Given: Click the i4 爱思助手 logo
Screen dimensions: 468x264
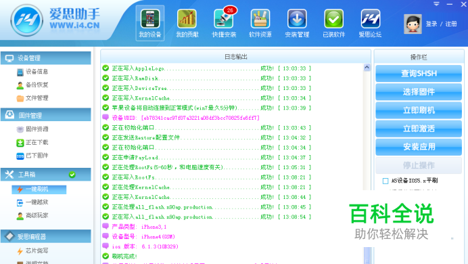Looking at the screenshot, I should (55, 20).
